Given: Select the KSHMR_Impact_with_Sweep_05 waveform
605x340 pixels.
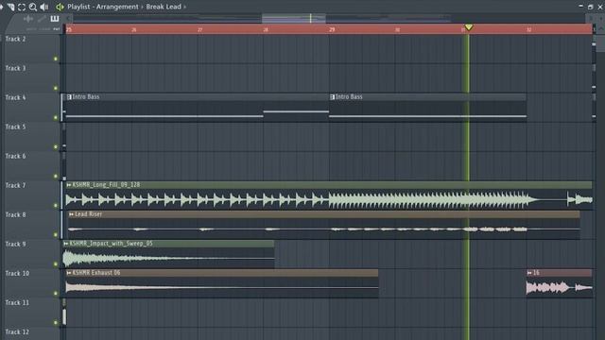Looking at the screenshot, I should pos(168,258).
